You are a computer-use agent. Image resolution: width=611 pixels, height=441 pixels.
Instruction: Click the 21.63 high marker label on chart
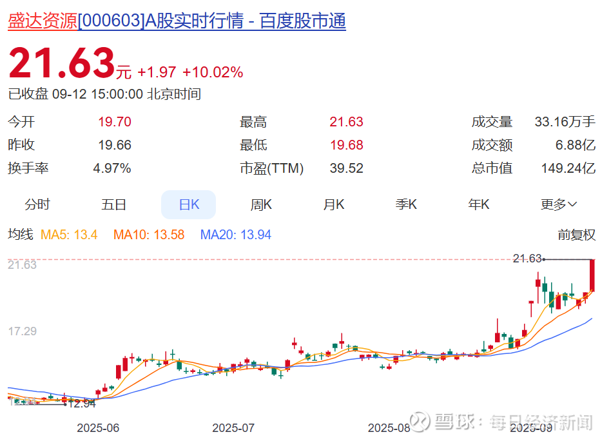(x=527, y=259)
